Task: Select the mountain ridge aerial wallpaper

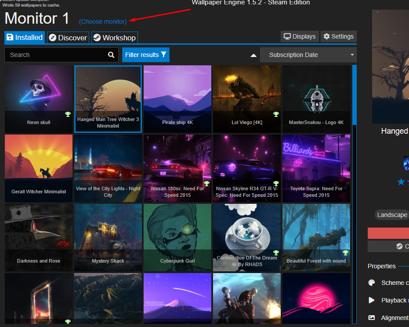Action: tap(108, 299)
